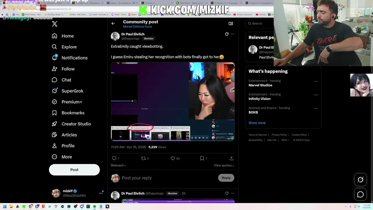Image resolution: width=373 pixels, height=210 pixels.
Task: Click the repost icon with 3
Action: click(x=145, y=158)
